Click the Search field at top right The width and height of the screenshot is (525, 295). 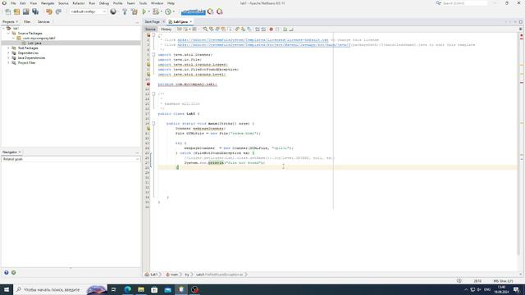tap(465, 3)
